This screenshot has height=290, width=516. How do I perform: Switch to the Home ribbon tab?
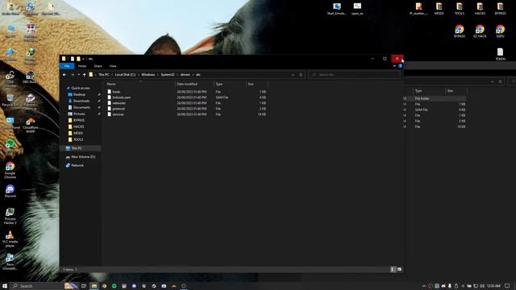[x=82, y=66]
